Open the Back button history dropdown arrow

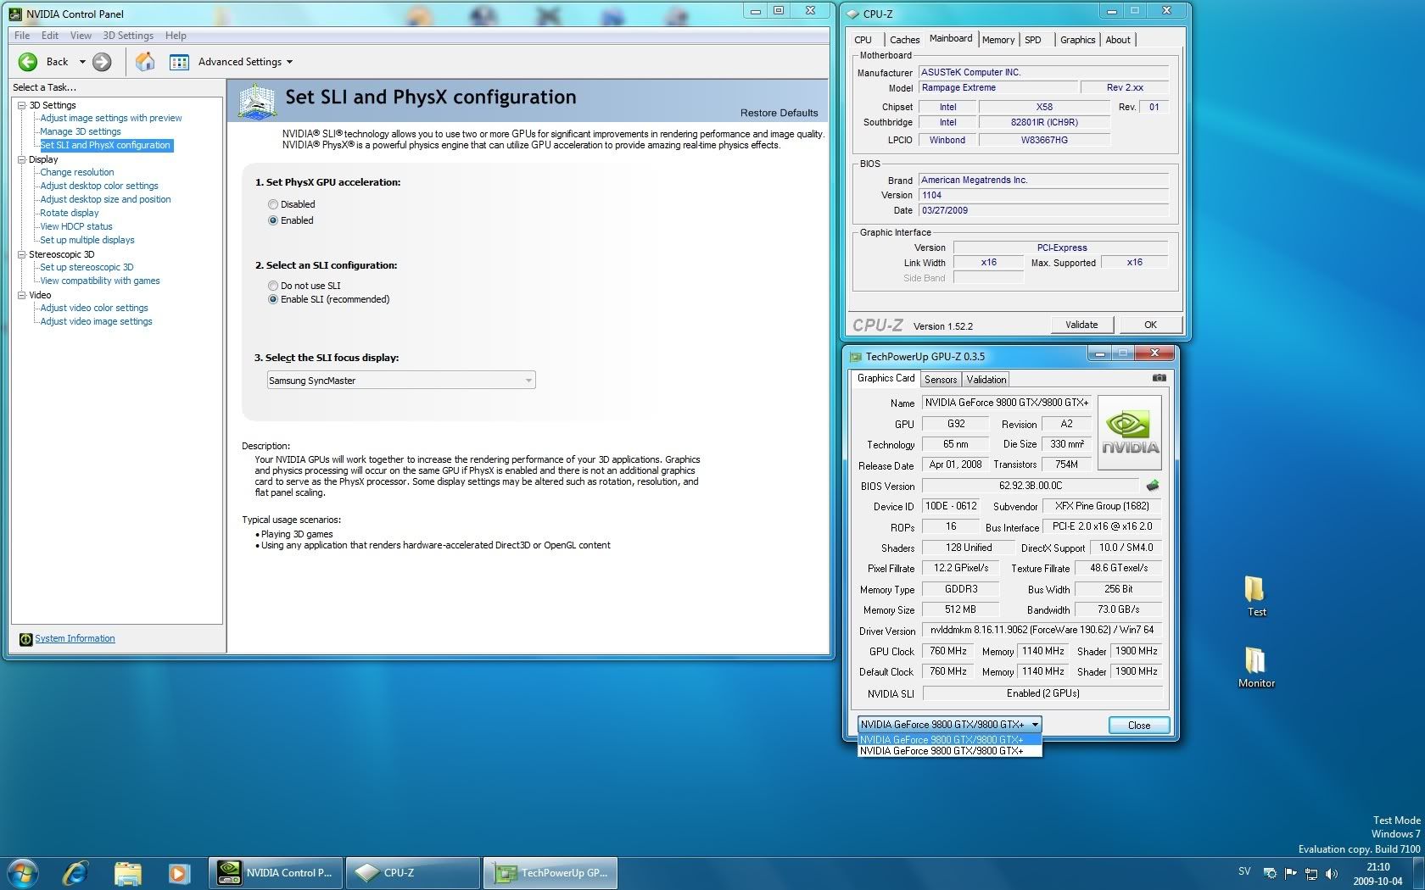tap(82, 62)
